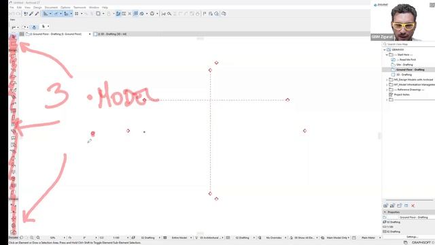Image resolution: width=435 pixels, height=245 pixels.
Task: Open the File menu
Action: 12,7
